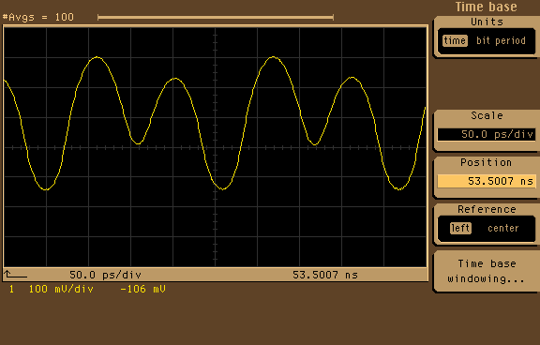Set reference to 'center'
Screen dimensions: 540x345
(x=503, y=228)
